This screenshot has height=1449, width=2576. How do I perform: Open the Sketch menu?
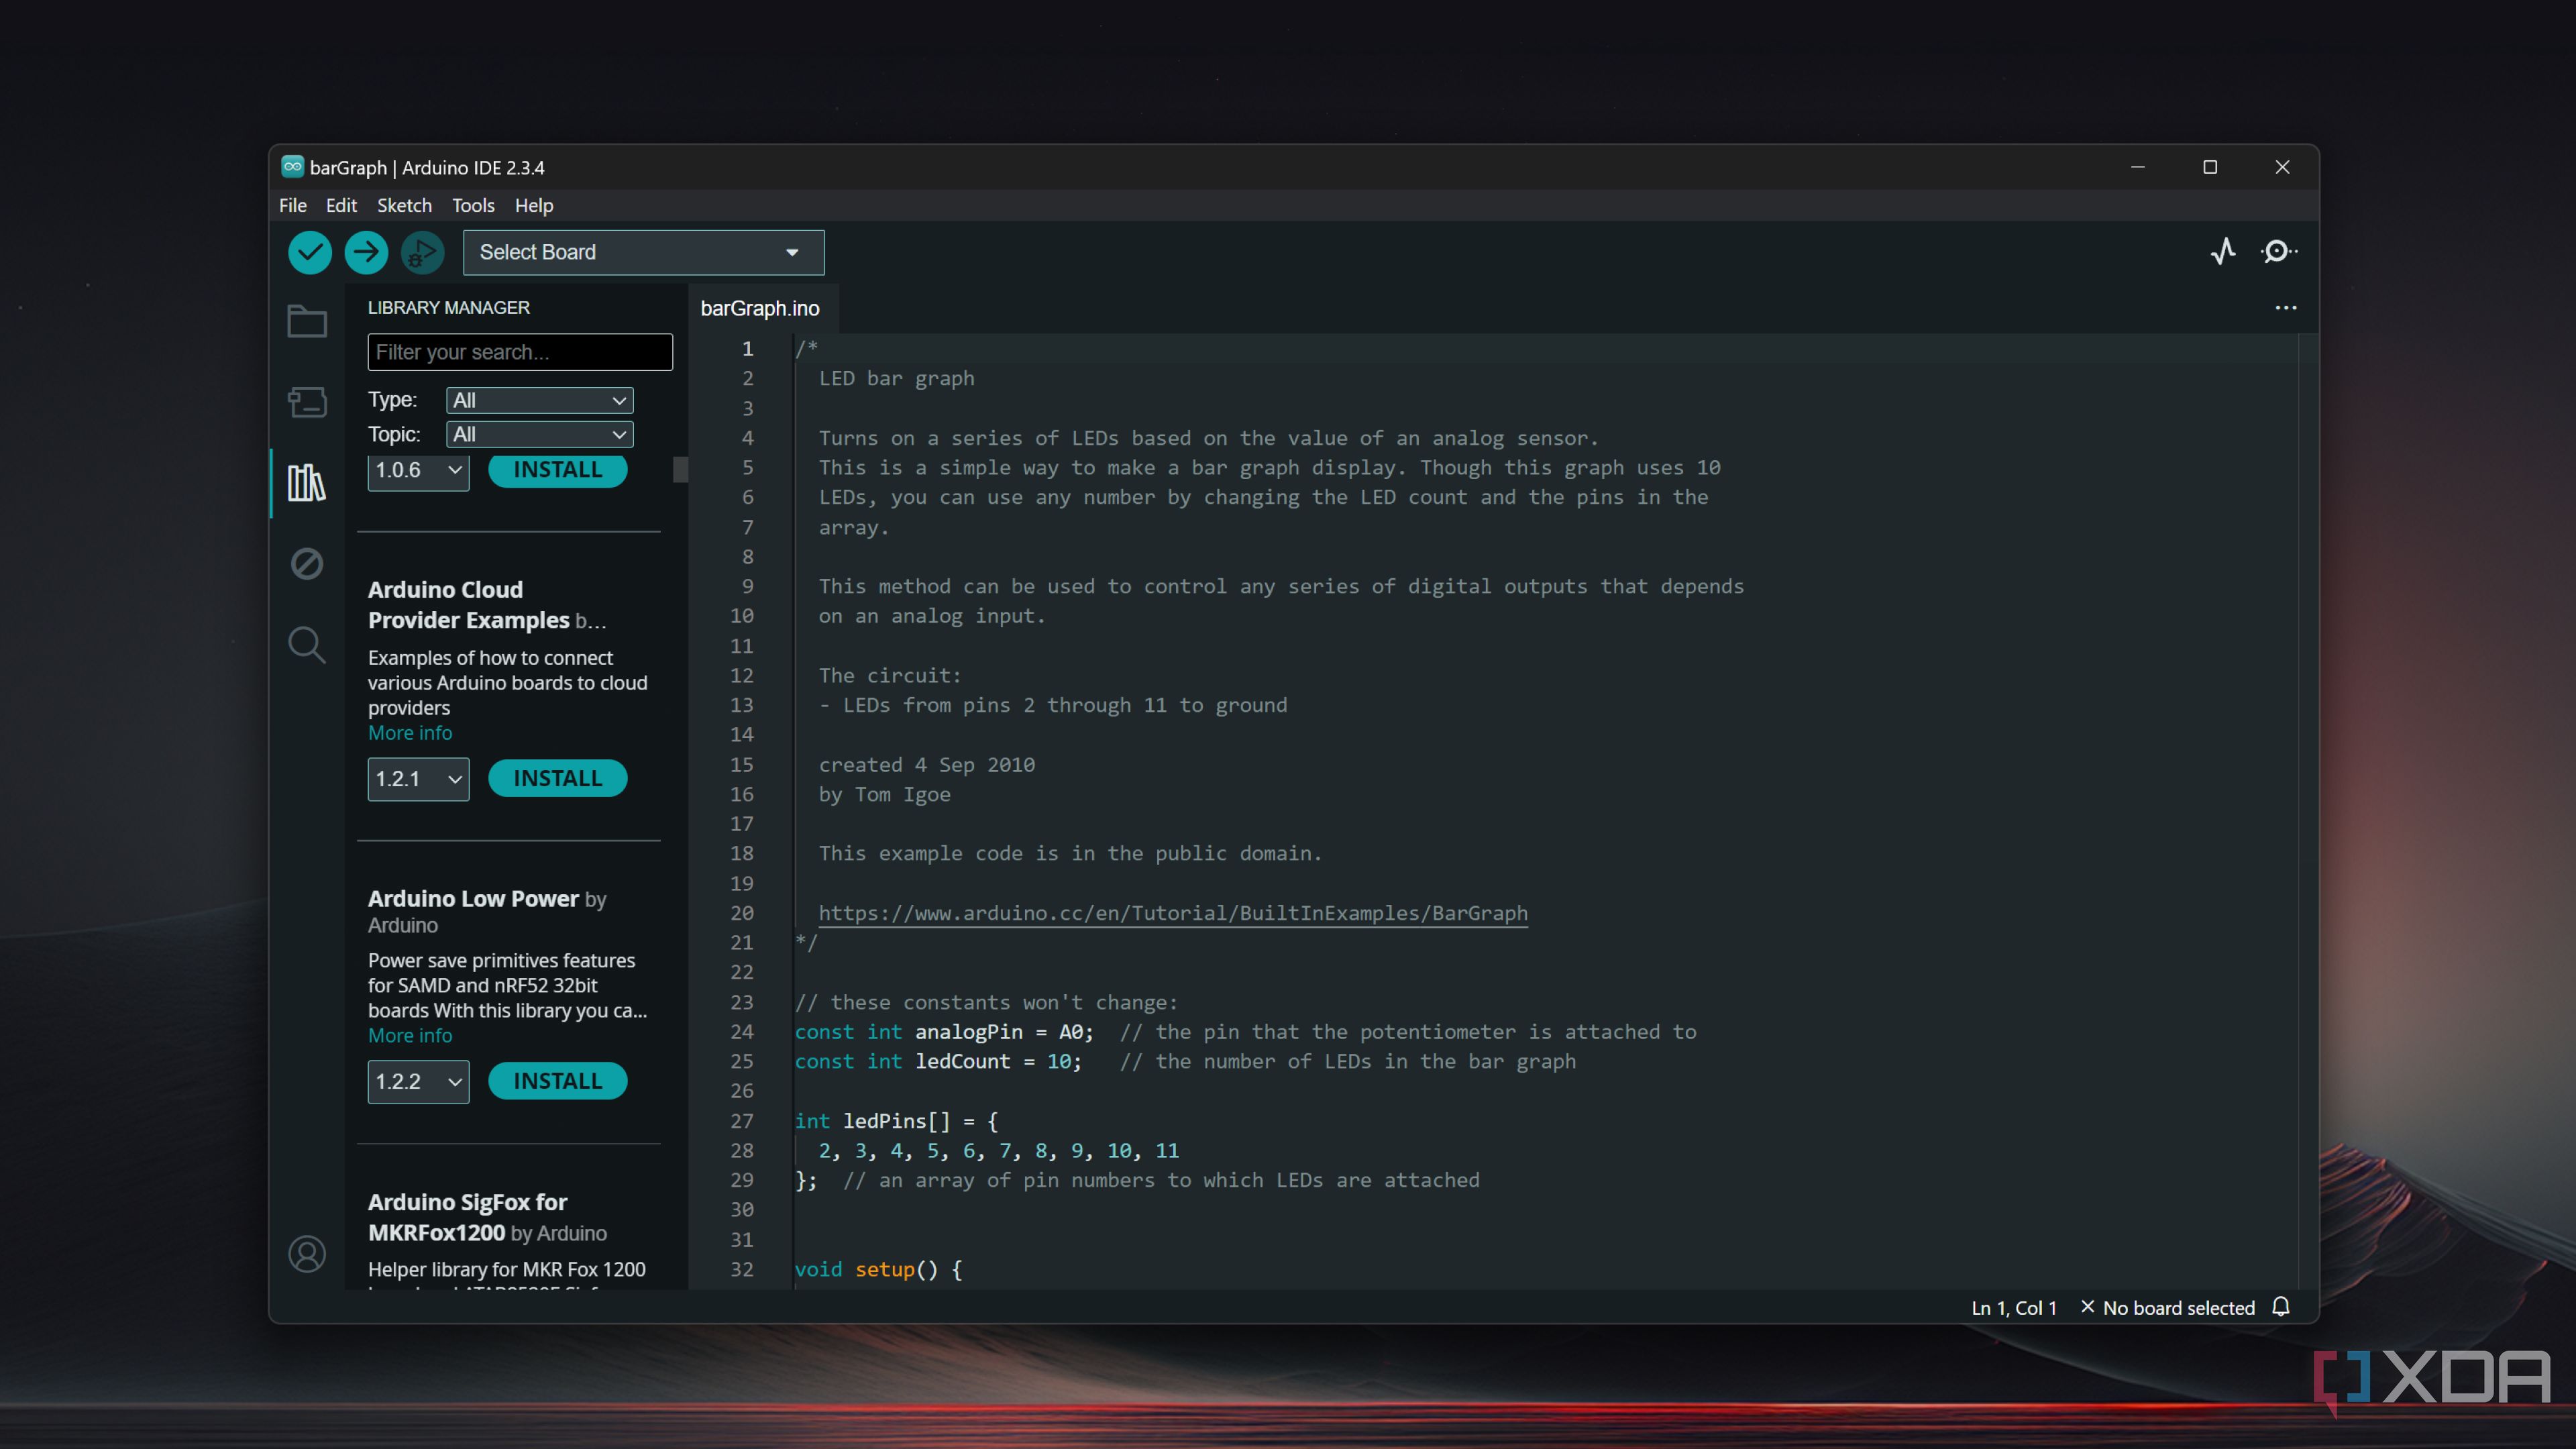(x=404, y=205)
